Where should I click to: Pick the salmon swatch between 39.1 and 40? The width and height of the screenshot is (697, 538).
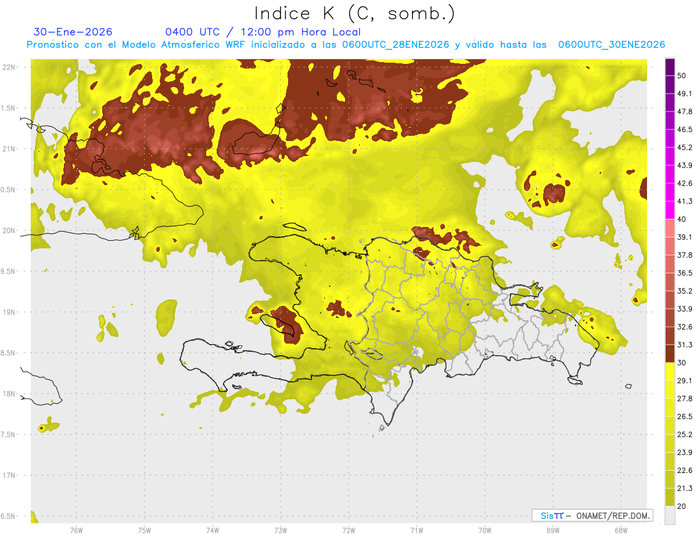coord(670,228)
